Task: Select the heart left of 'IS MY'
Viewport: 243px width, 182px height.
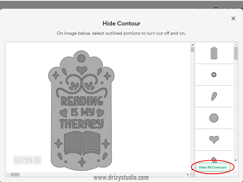Action: click(x=63, y=112)
